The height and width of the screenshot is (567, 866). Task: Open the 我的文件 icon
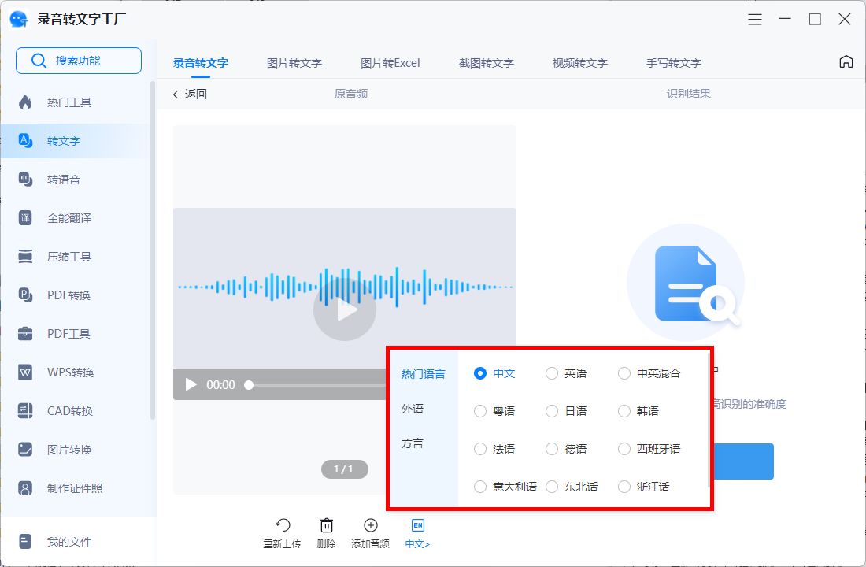point(25,542)
